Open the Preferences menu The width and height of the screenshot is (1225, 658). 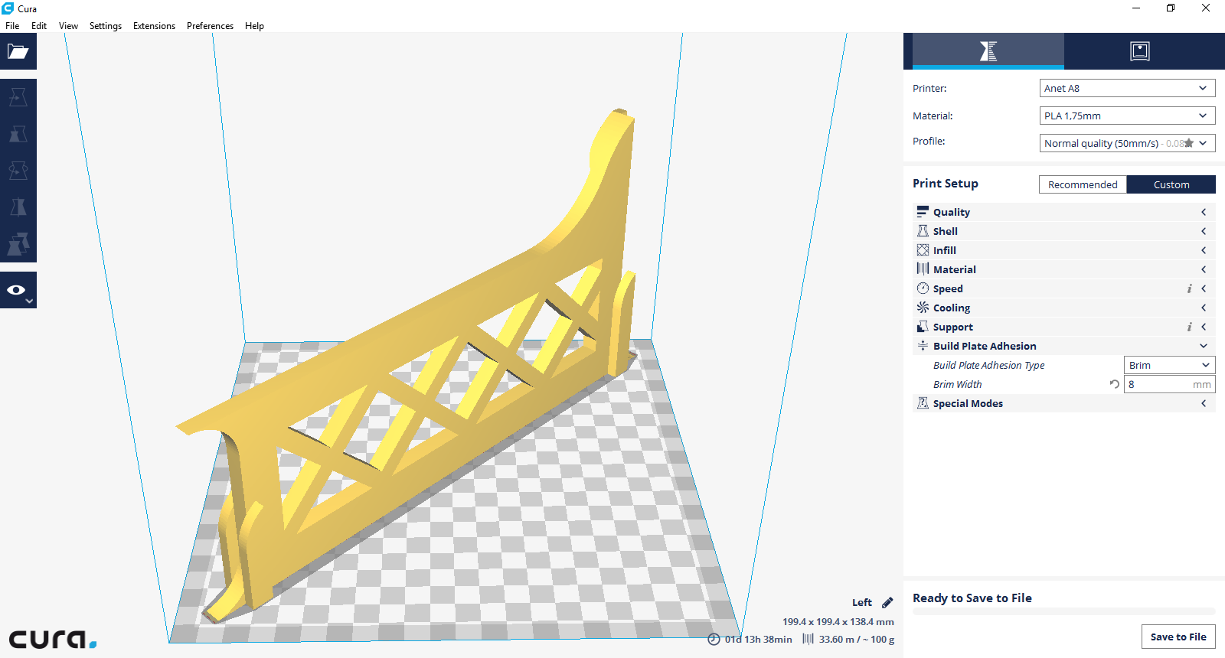(x=210, y=25)
